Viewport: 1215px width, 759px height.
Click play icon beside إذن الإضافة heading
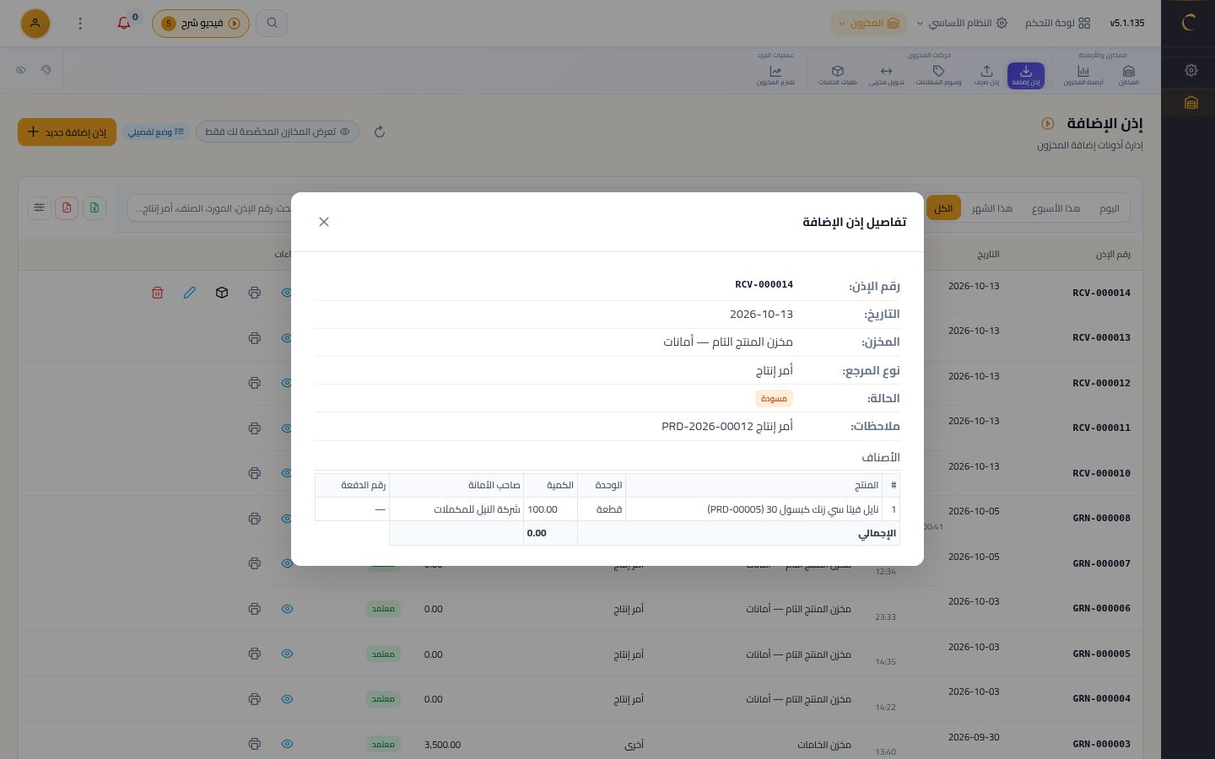point(1047,123)
